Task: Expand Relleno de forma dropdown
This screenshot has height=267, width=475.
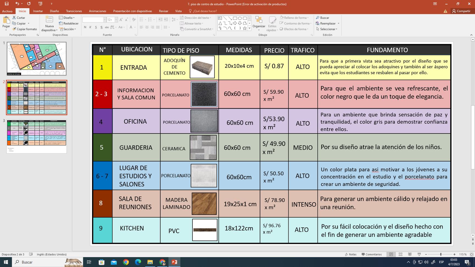Action: tap(294, 18)
